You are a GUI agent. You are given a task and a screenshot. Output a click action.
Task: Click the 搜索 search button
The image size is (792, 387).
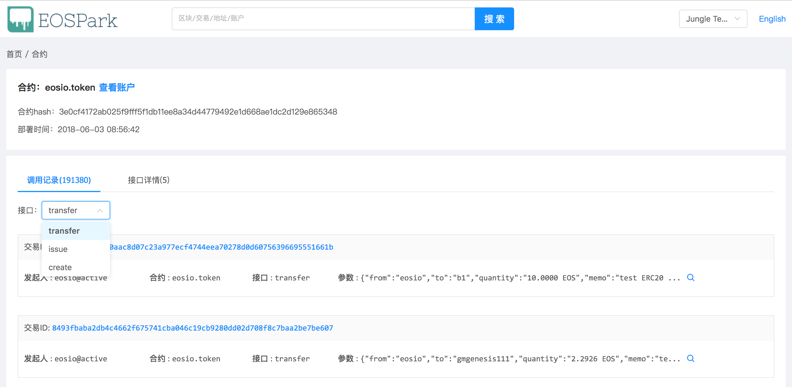[x=494, y=19]
